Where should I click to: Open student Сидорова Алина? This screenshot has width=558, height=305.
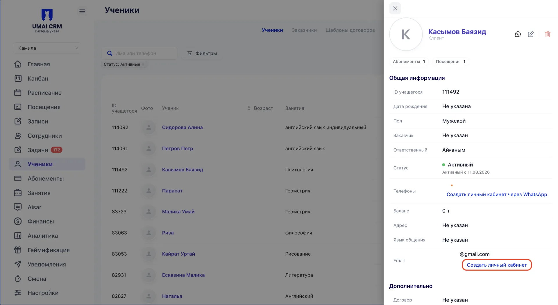pos(182,127)
